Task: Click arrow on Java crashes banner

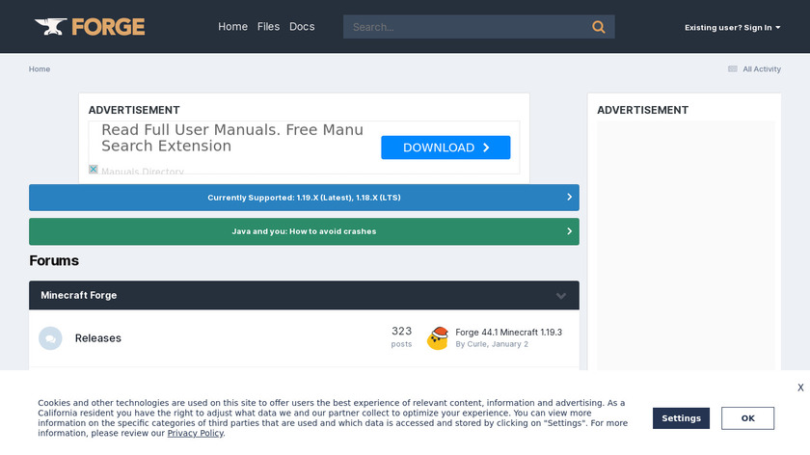Action: pyautogui.click(x=569, y=231)
